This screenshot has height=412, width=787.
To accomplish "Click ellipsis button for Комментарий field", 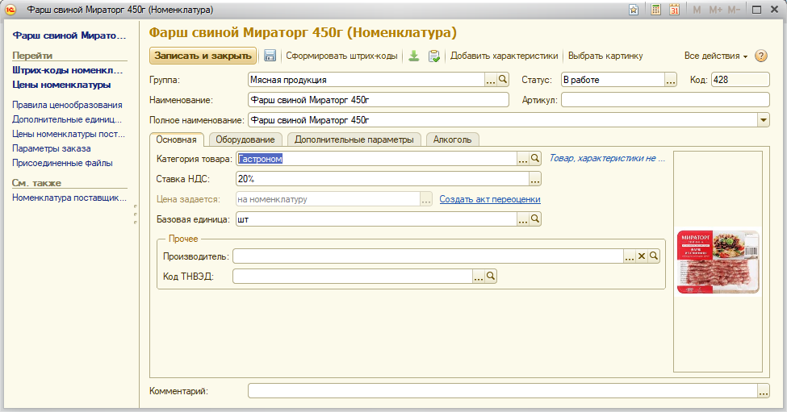I will tap(763, 391).
